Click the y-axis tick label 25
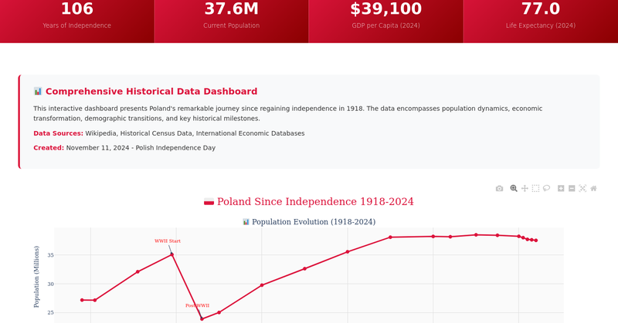 click(50, 313)
